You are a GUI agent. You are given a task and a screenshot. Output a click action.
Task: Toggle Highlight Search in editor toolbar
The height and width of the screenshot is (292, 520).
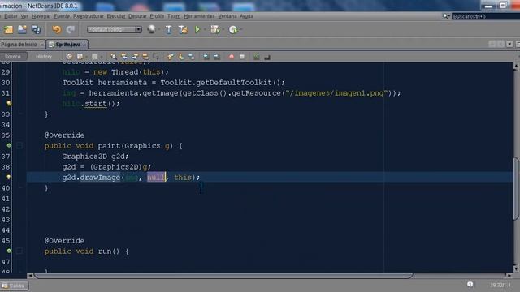coord(145,57)
